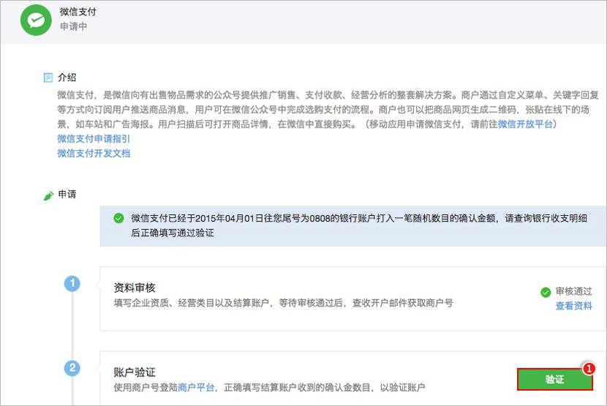This screenshot has height=406, width=607.
Task: Click the 介绍 document icon
Action: pyautogui.click(x=48, y=78)
